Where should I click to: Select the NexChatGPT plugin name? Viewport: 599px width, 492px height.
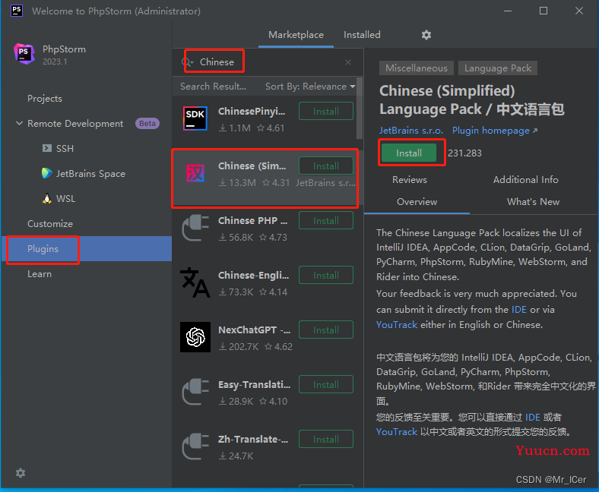254,330
